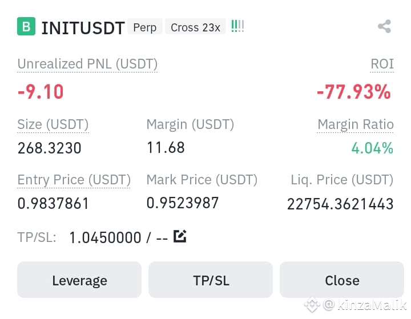The width and height of the screenshot is (411, 319).
Task: Tap the green B buy badge
Action: (26, 26)
